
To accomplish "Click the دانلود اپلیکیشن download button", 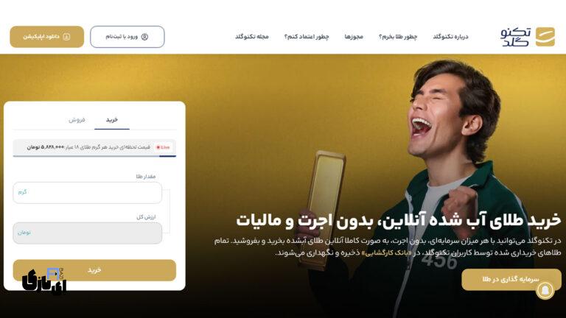I will click(x=47, y=37).
